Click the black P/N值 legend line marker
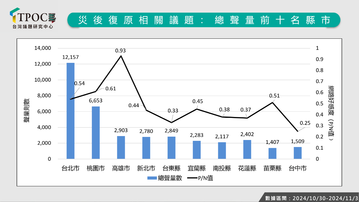Image resolution: width=359 pixels, height=202 pixels. [192, 178]
